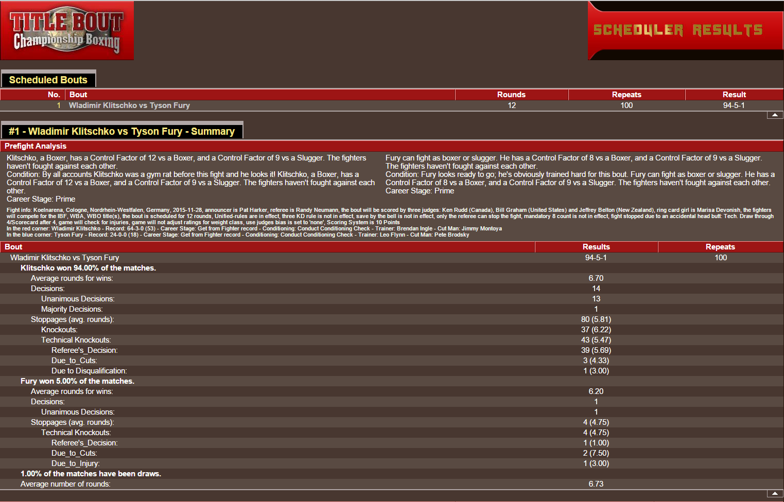Click the Bout header in summary table
The width and height of the screenshot is (784, 502).
(13, 247)
